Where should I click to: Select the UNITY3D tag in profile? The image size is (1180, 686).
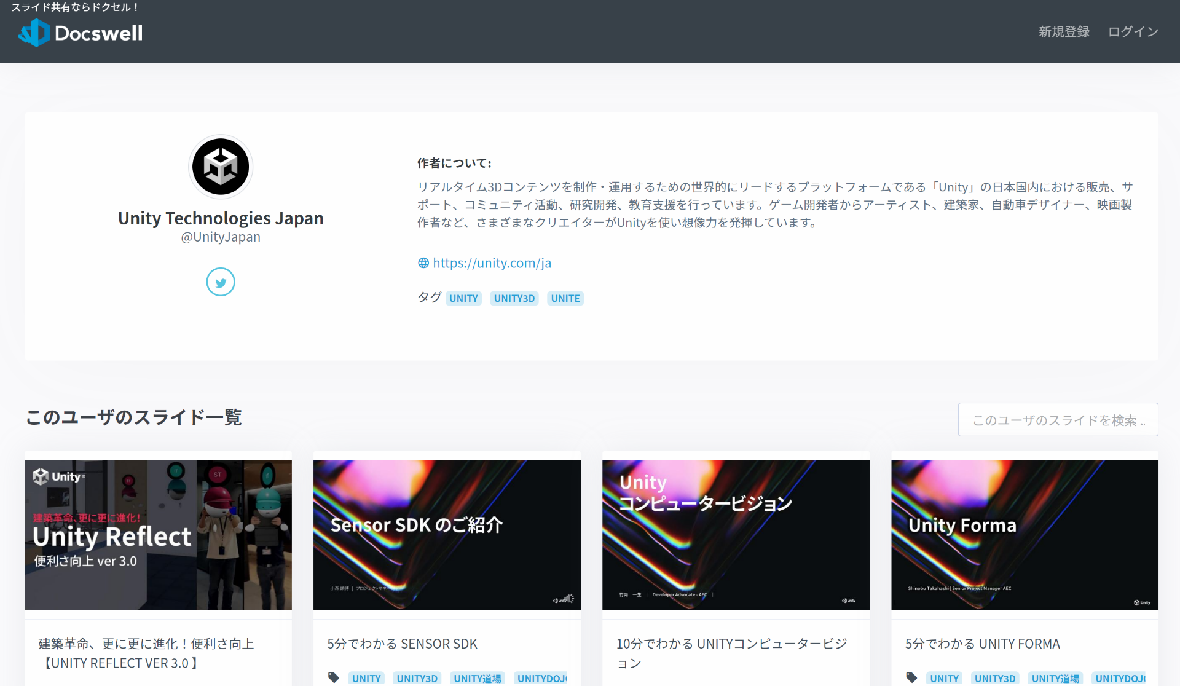tap(514, 298)
